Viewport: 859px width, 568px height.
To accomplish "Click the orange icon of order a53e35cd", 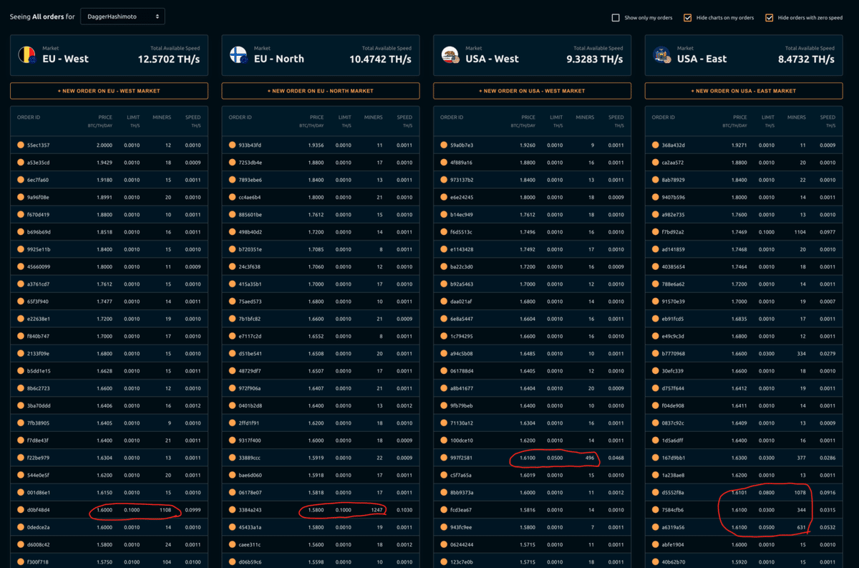I will 21,163.
